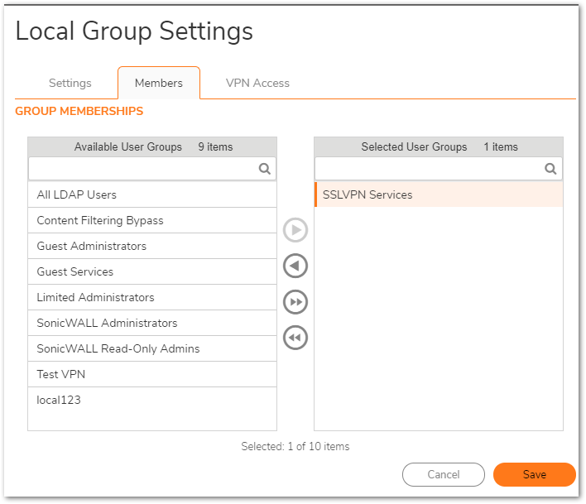Click search icon in Selected User Groups
This screenshot has width=586, height=504.
[x=550, y=169]
